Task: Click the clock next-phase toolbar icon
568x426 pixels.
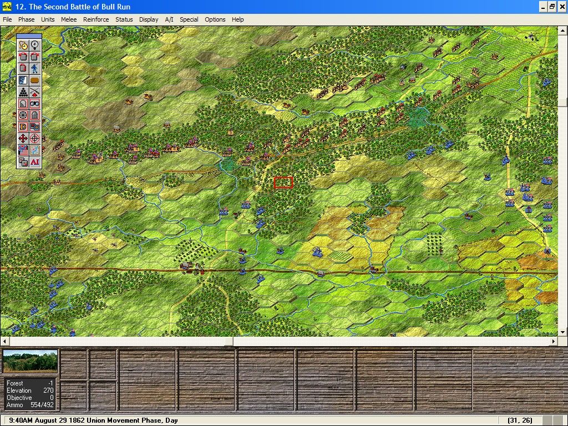Action: coord(23,45)
